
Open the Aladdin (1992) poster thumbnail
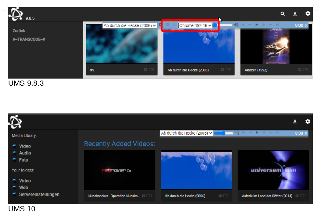[276, 46]
